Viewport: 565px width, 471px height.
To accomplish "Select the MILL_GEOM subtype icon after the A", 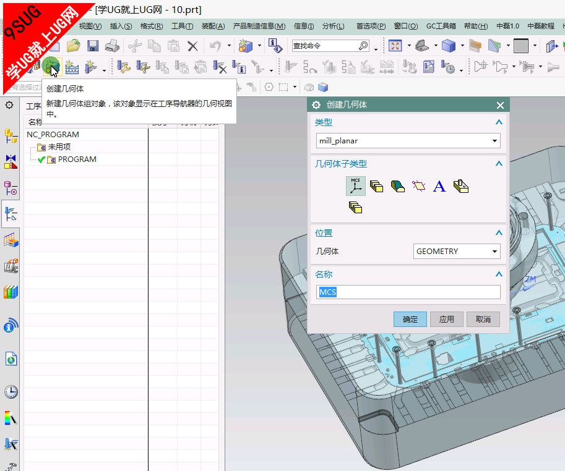I will point(461,186).
